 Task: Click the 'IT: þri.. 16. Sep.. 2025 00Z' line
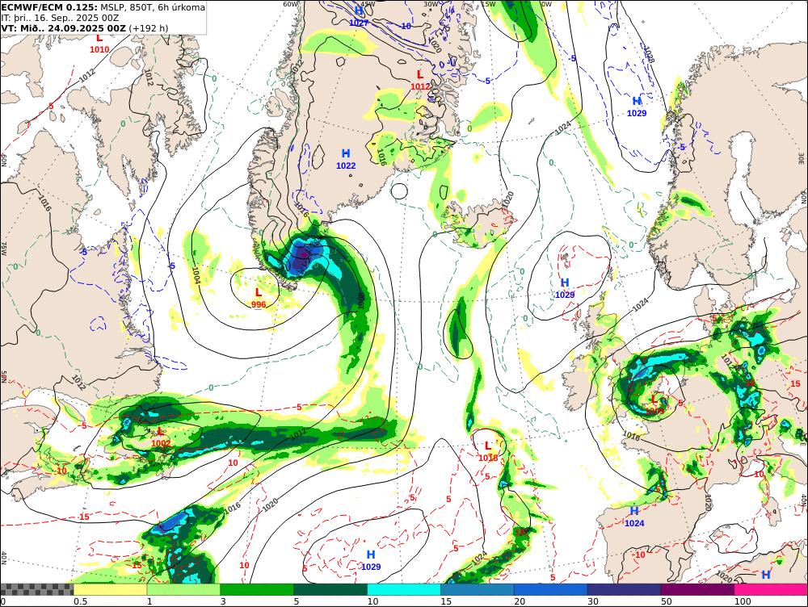60,18
